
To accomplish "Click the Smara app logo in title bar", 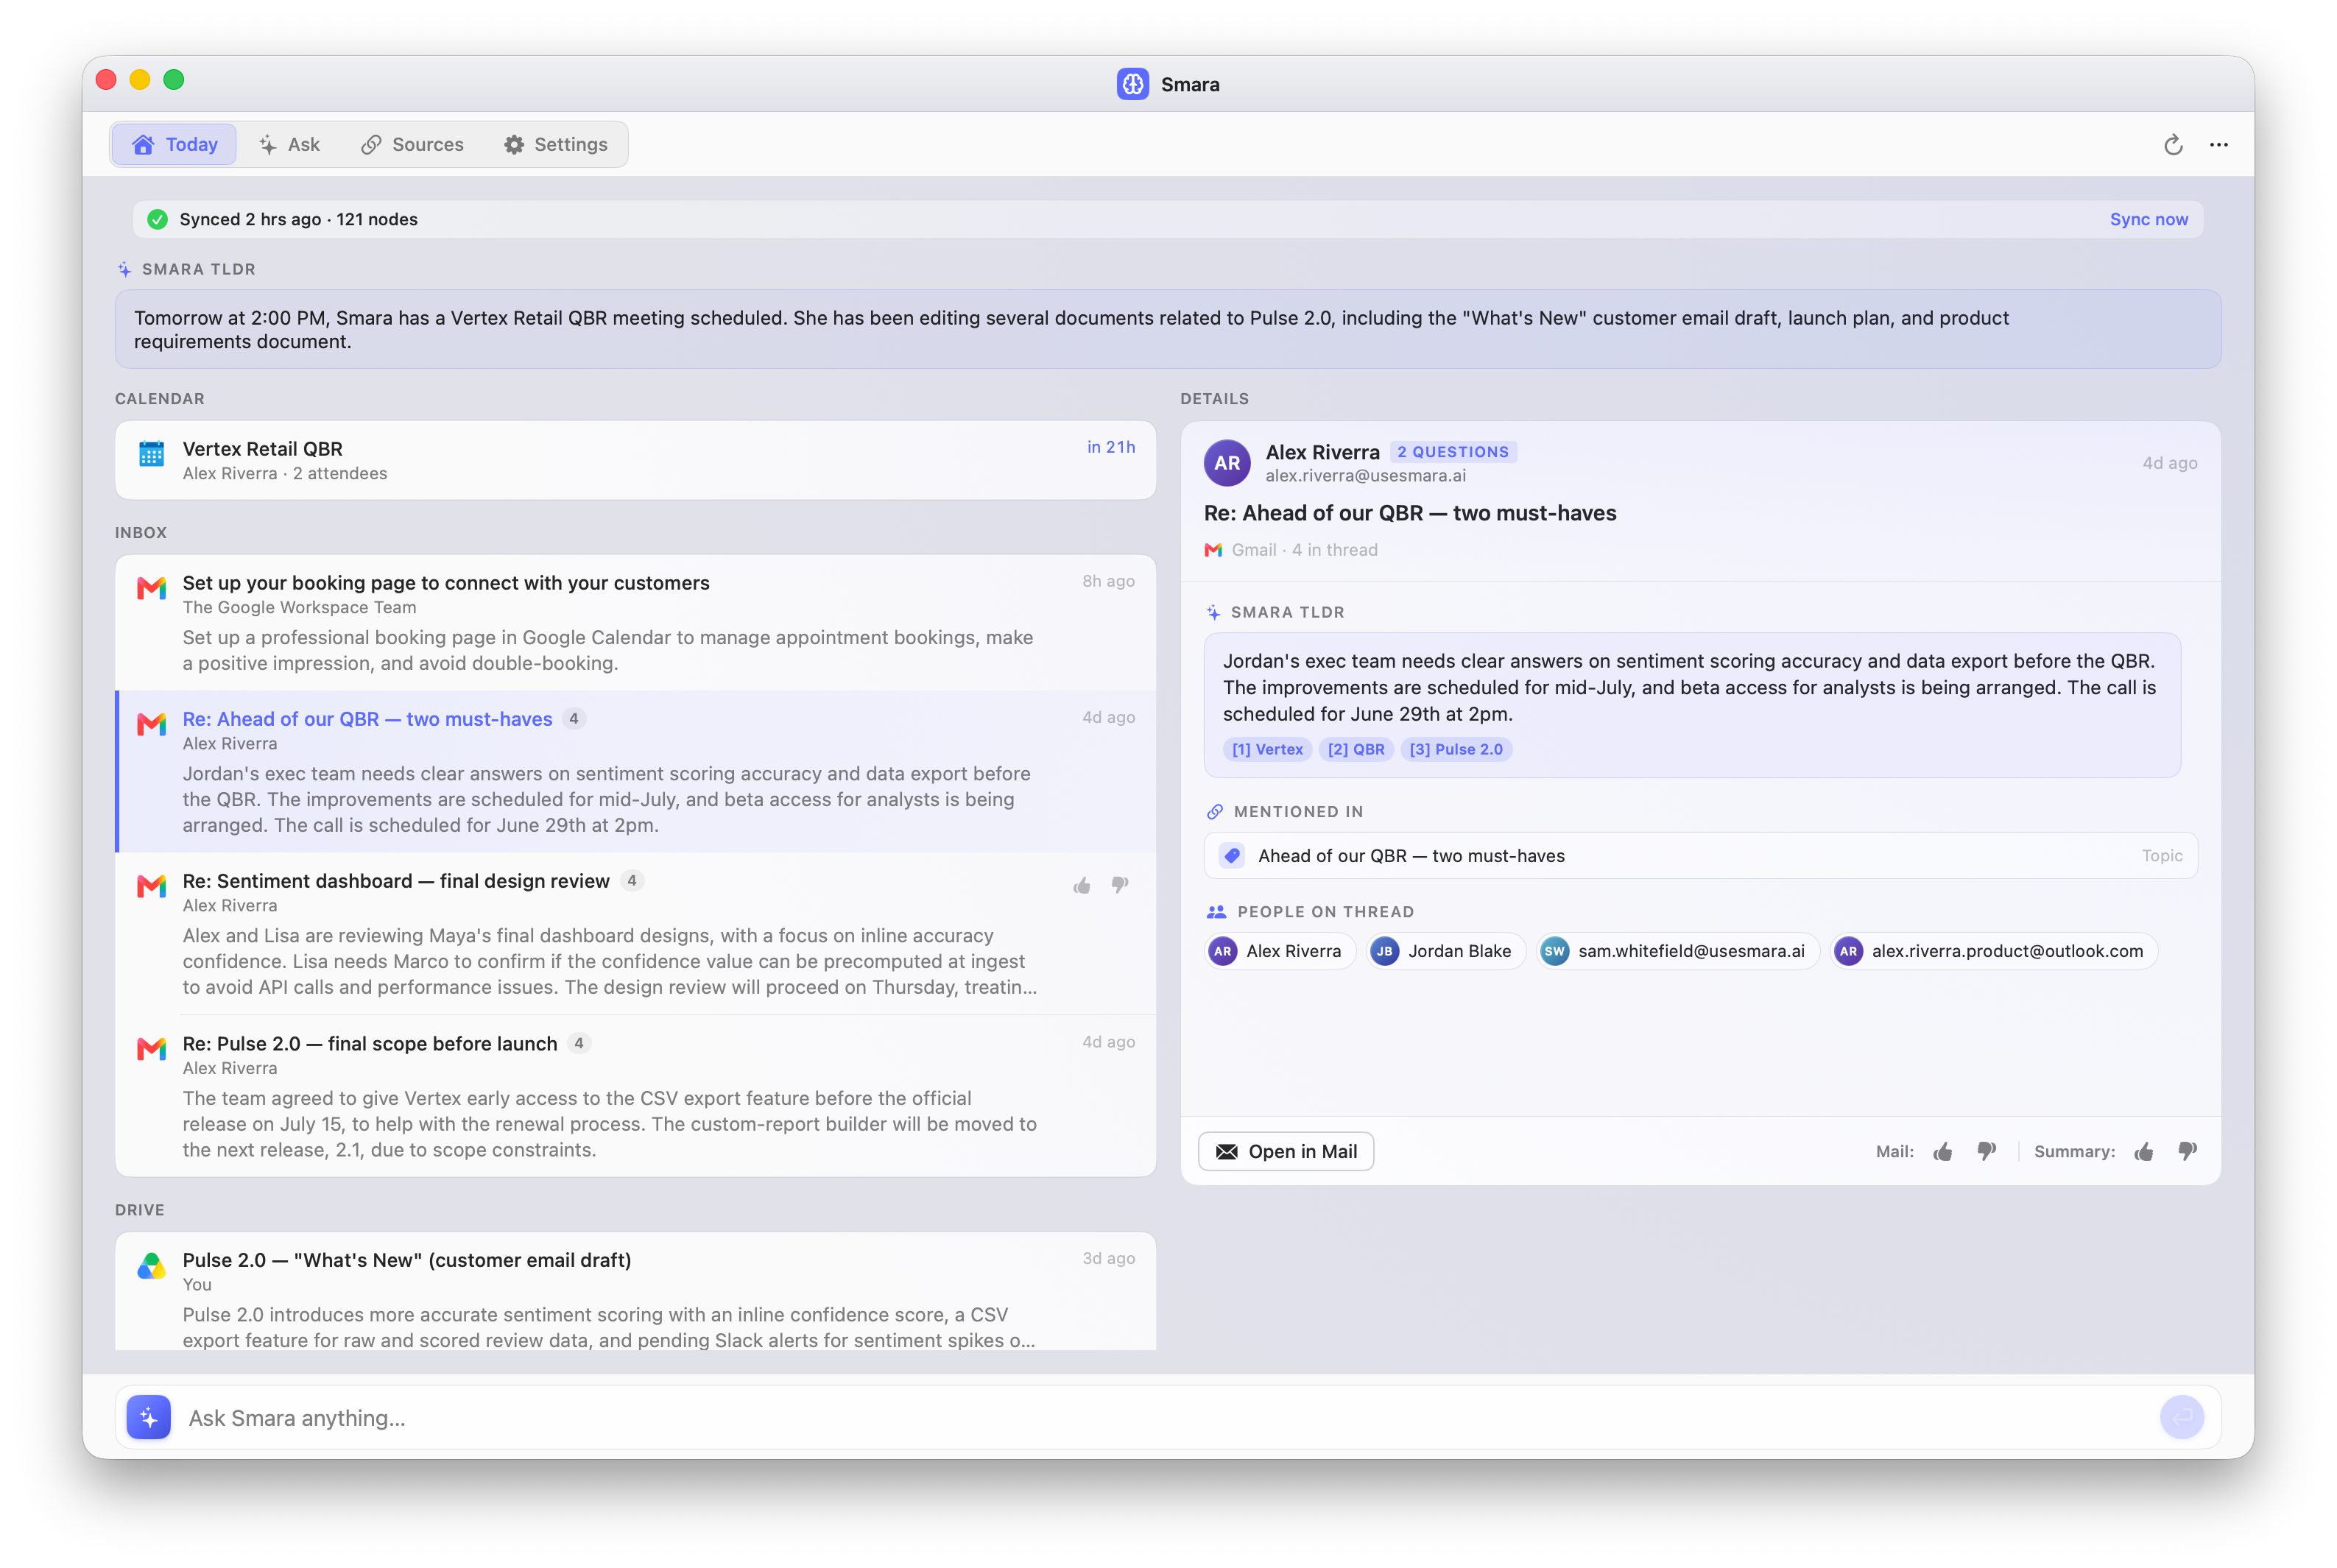I will [x=1132, y=84].
